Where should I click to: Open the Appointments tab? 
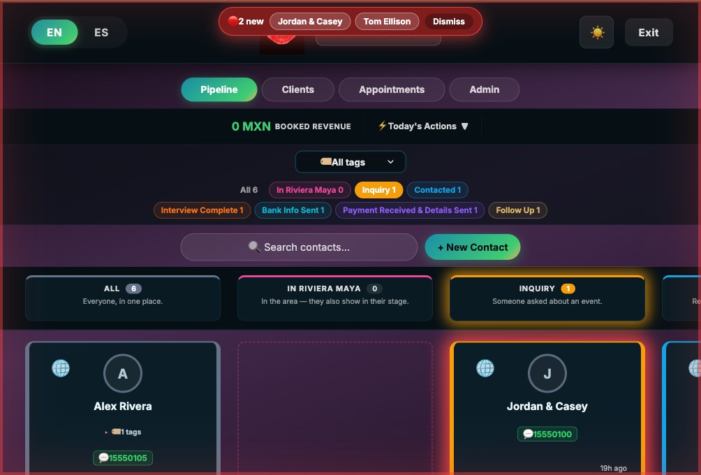tap(392, 89)
